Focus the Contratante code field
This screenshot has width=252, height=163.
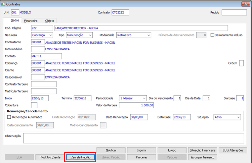click(38, 42)
